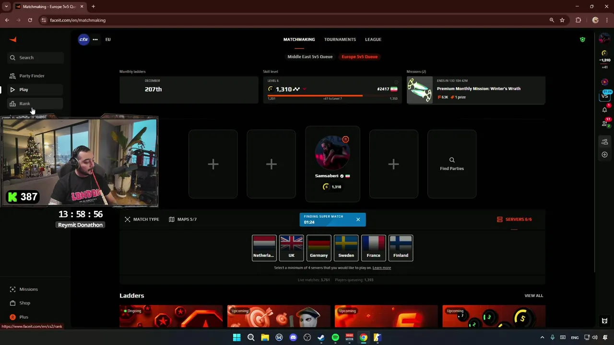Switch to the LEAGUE tab
The height and width of the screenshot is (345, 614).
click(x=373, y=39)
